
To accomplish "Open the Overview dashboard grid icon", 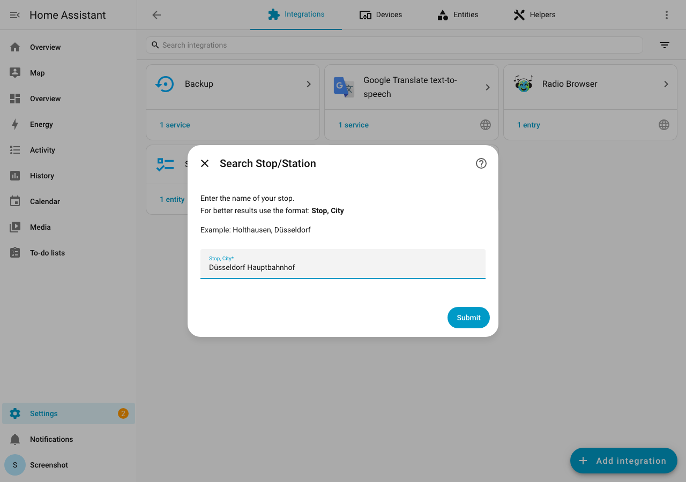I will 15,99.
